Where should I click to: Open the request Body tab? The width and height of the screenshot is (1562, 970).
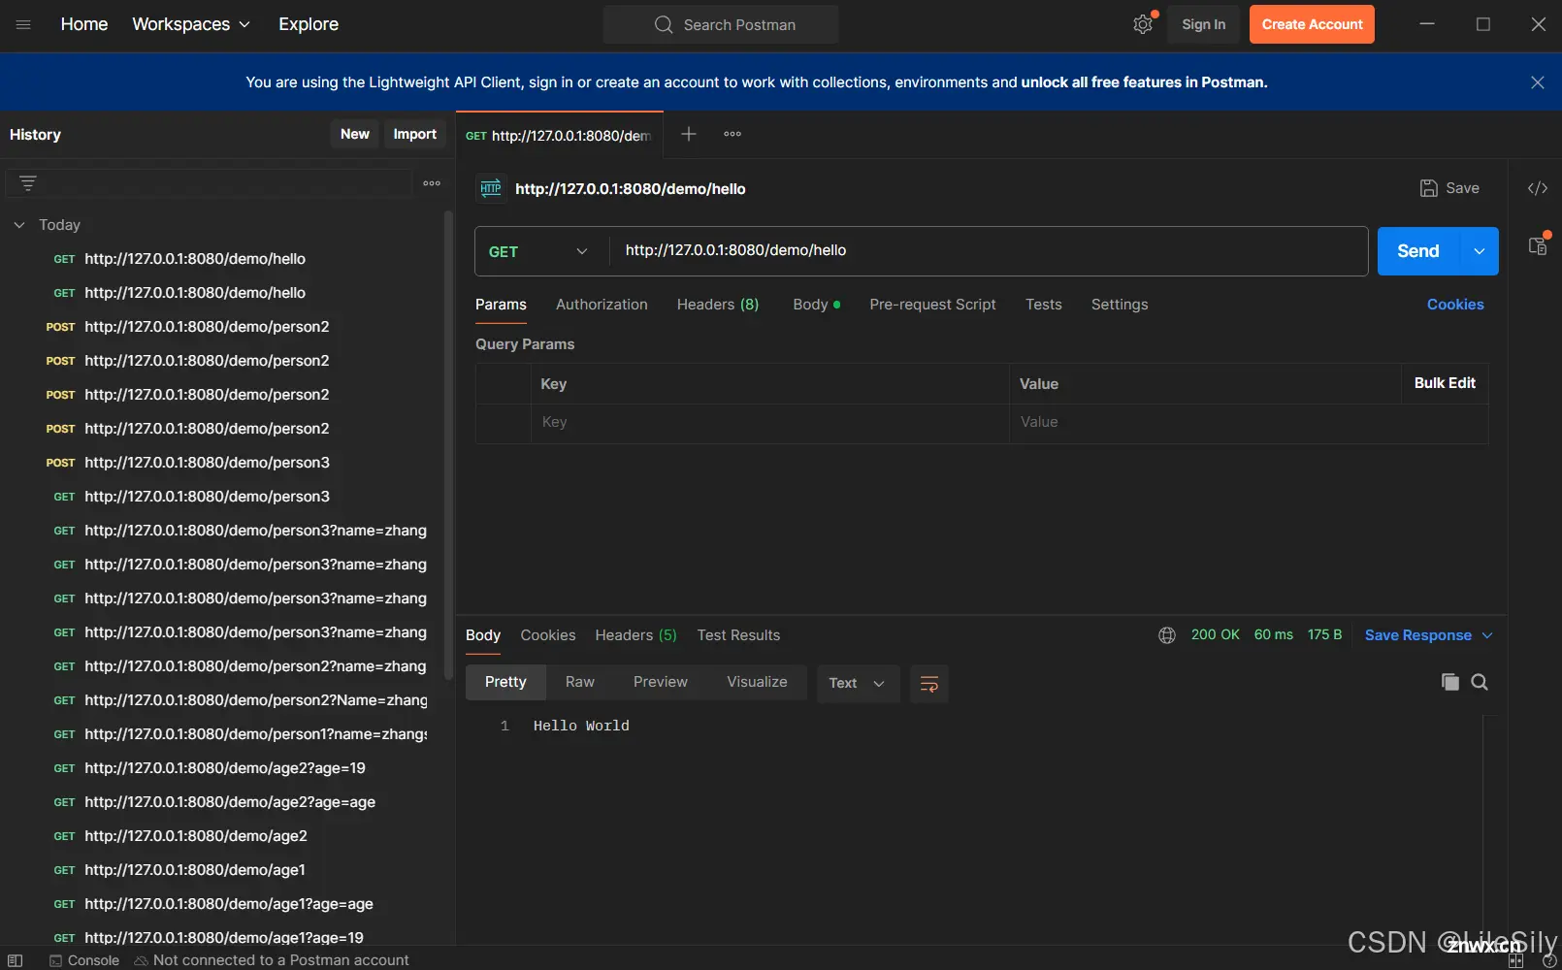click(816, 305)
